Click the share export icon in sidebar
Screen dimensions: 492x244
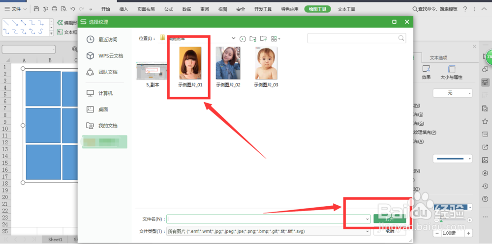(485, 147)
